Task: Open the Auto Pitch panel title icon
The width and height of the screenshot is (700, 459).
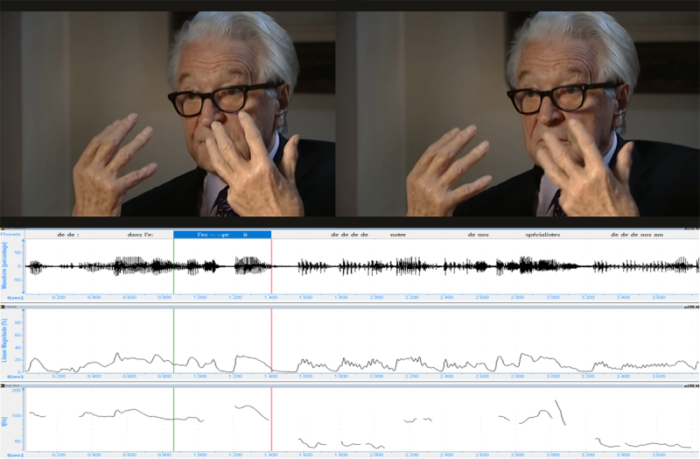Action: point(3,385)
